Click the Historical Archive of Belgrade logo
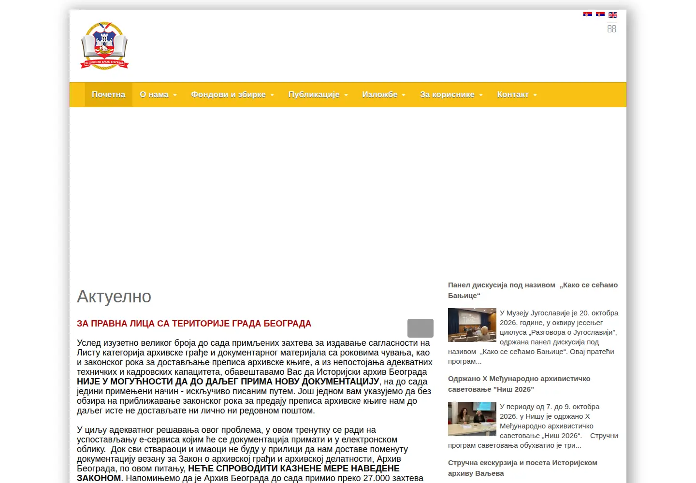This screenshot has width=696, height=483. point(104,46)
